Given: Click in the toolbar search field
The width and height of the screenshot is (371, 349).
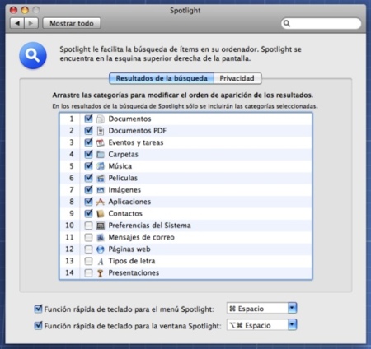Looking at the screenshot, I should tap(321, 23).
